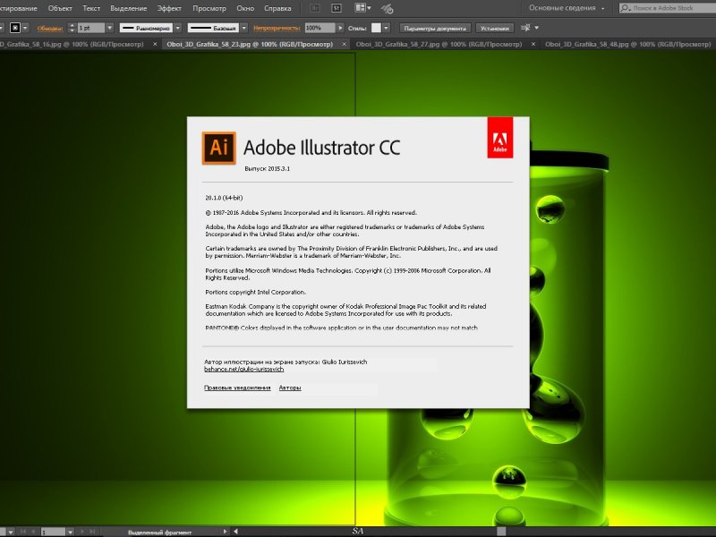Click the opacity 100% field
This screenshot has width=716, height=537.
click(320, 28)
